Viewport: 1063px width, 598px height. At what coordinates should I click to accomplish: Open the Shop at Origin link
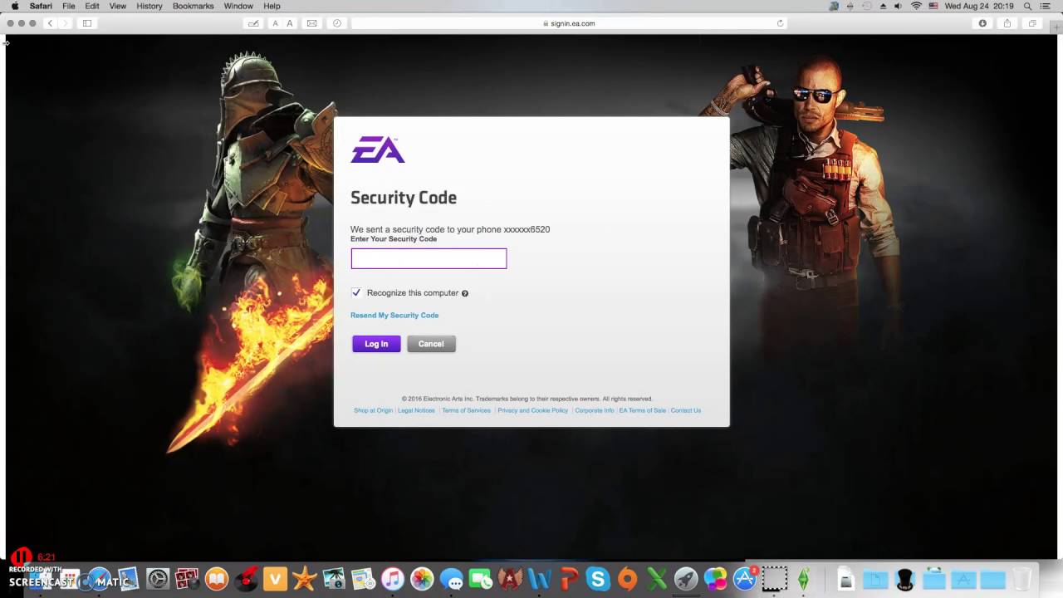tap(373, 410)
